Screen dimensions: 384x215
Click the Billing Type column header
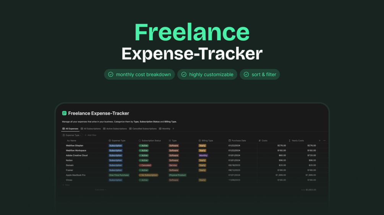[x=206, y=141]
